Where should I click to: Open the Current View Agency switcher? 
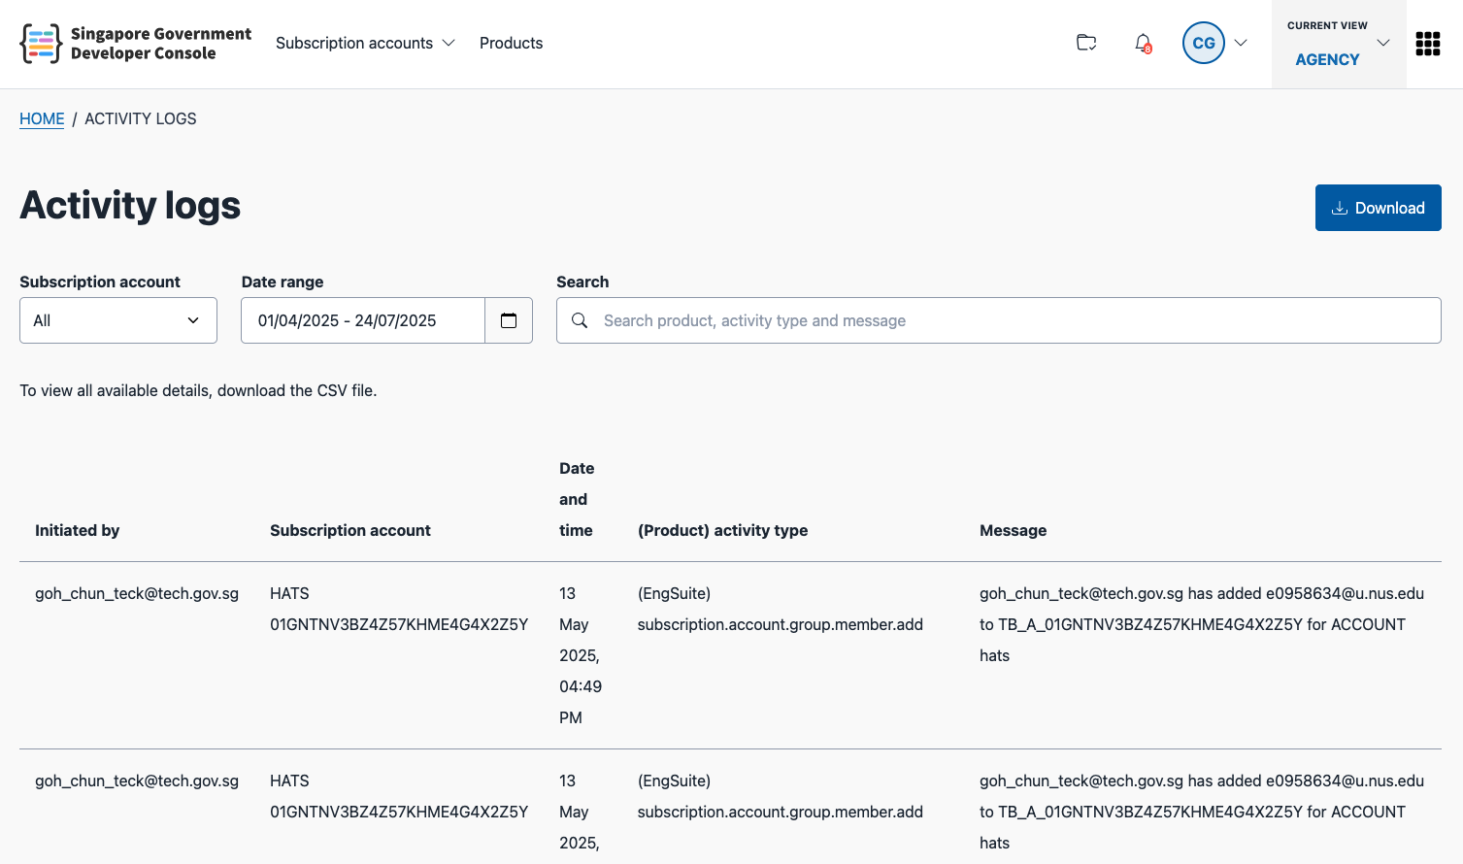tap(1339, 44)
